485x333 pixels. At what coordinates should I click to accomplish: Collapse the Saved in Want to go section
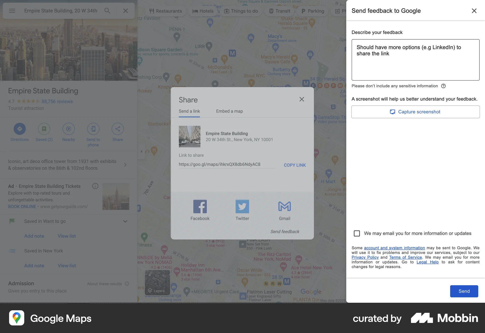[x=125, y=221]
